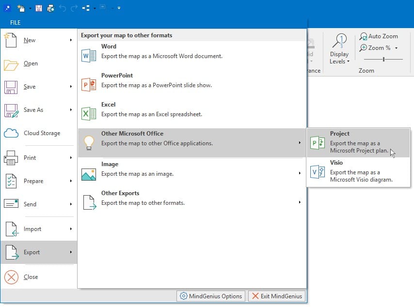Choose the PowerPoint slide show description
Image resolution: width=414 pixels, height=307 pixels.
pos(157,85)
